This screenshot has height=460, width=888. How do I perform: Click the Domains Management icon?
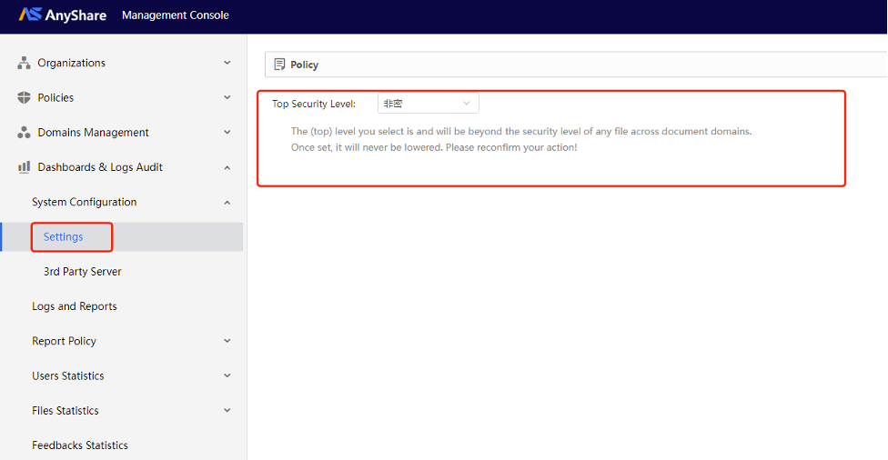(x=24, y=133)
